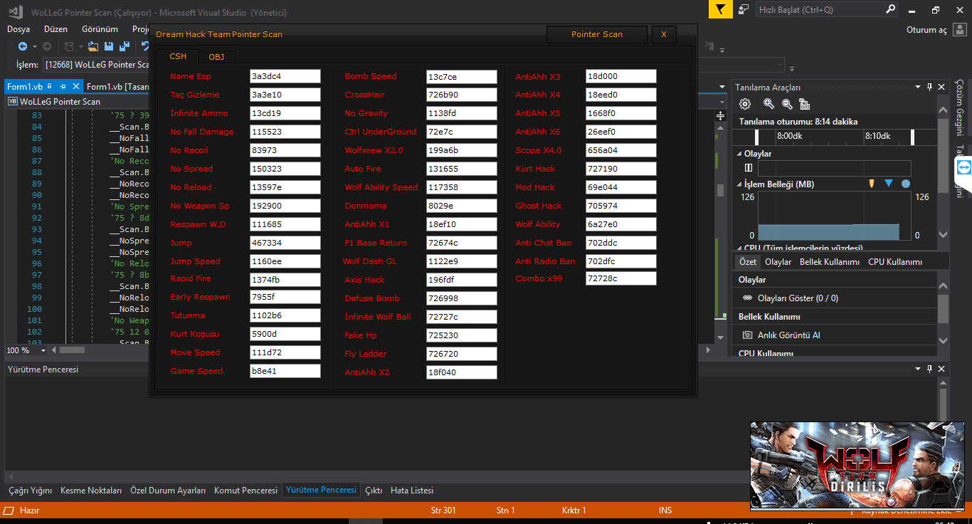
Task: Click the open file folder icon
Action: [x=93, y=46]
